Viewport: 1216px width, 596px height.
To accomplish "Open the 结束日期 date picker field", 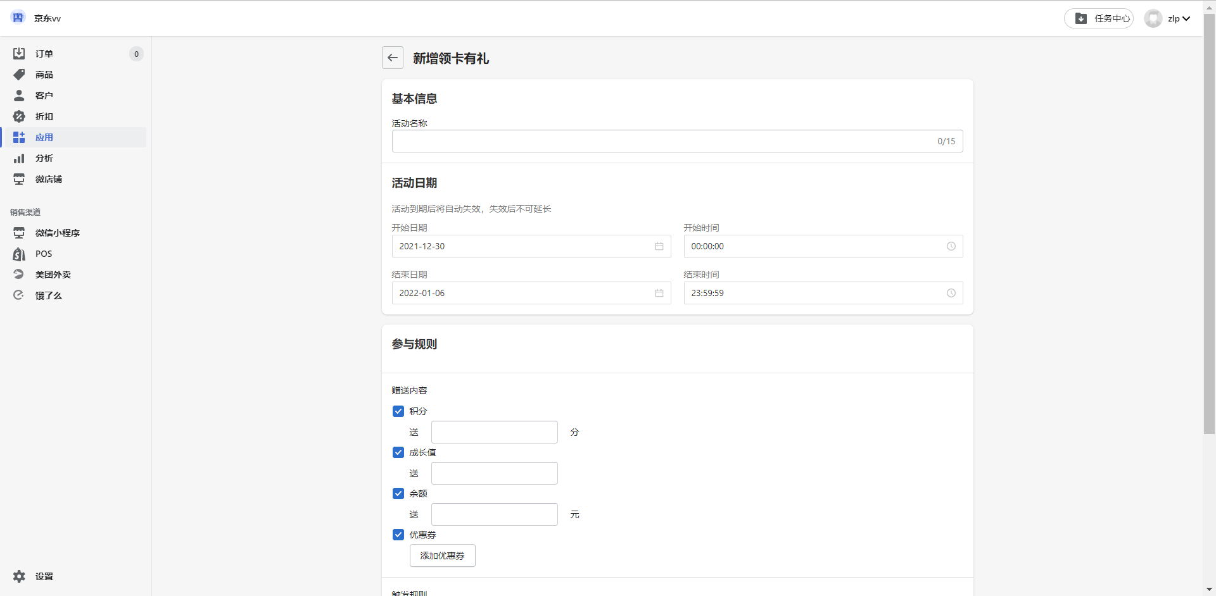I will [531, 293].
